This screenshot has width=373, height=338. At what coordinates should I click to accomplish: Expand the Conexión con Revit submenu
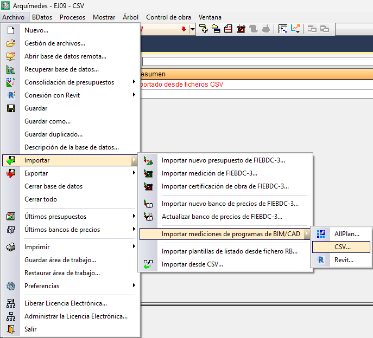coord(134,95)
